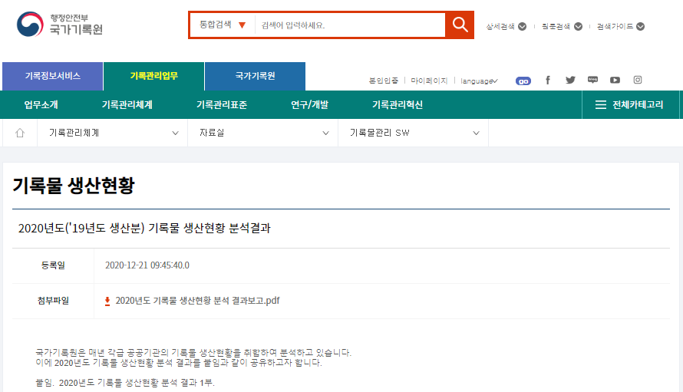Click the 첨부파일 label
The image size is (683, 392).
(53, 301)
